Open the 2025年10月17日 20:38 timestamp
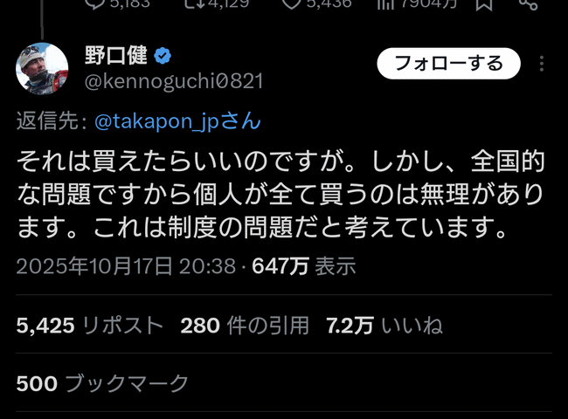This screenshot has width=568, height=419. pos(126,266)
